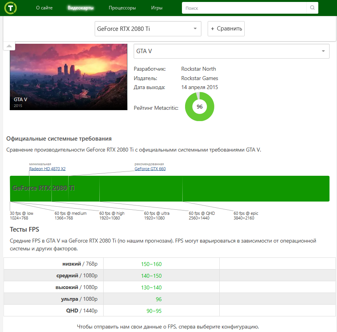Click the 'ультра / 1080p' row label

click(x=79, y=299)
